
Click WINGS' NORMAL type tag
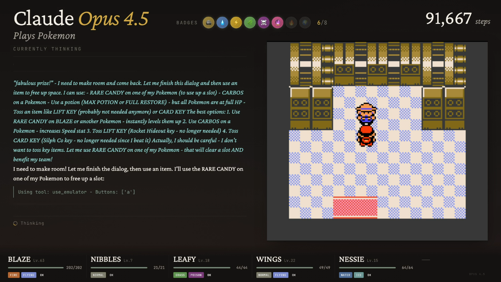click(264, 275)
